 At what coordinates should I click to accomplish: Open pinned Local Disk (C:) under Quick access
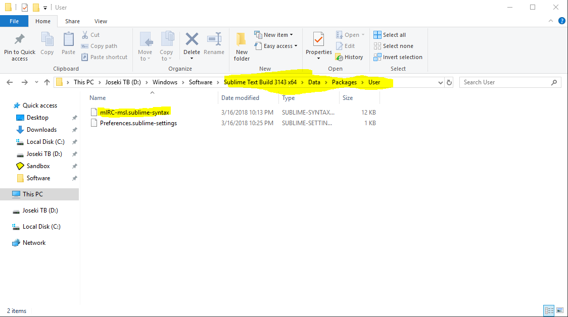coord(45,142)
